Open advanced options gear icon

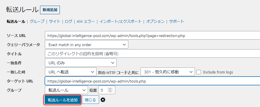pos(103,100)
